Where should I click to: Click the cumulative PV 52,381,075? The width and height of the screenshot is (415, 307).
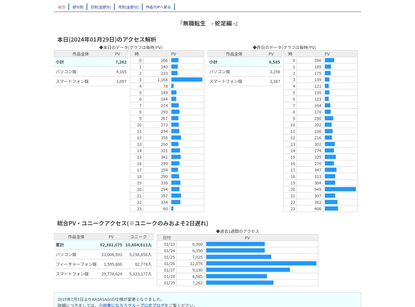[111, 245]
